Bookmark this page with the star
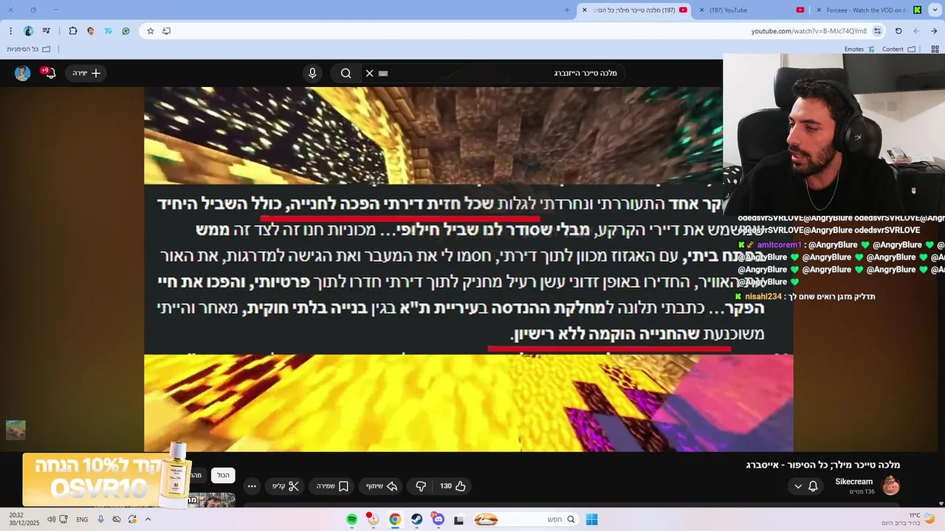 151,31
